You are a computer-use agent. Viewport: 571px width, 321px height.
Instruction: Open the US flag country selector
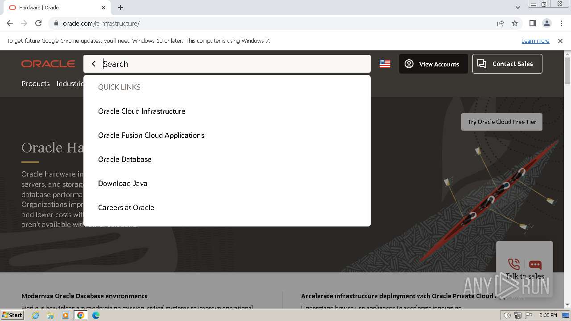[385, 64]
